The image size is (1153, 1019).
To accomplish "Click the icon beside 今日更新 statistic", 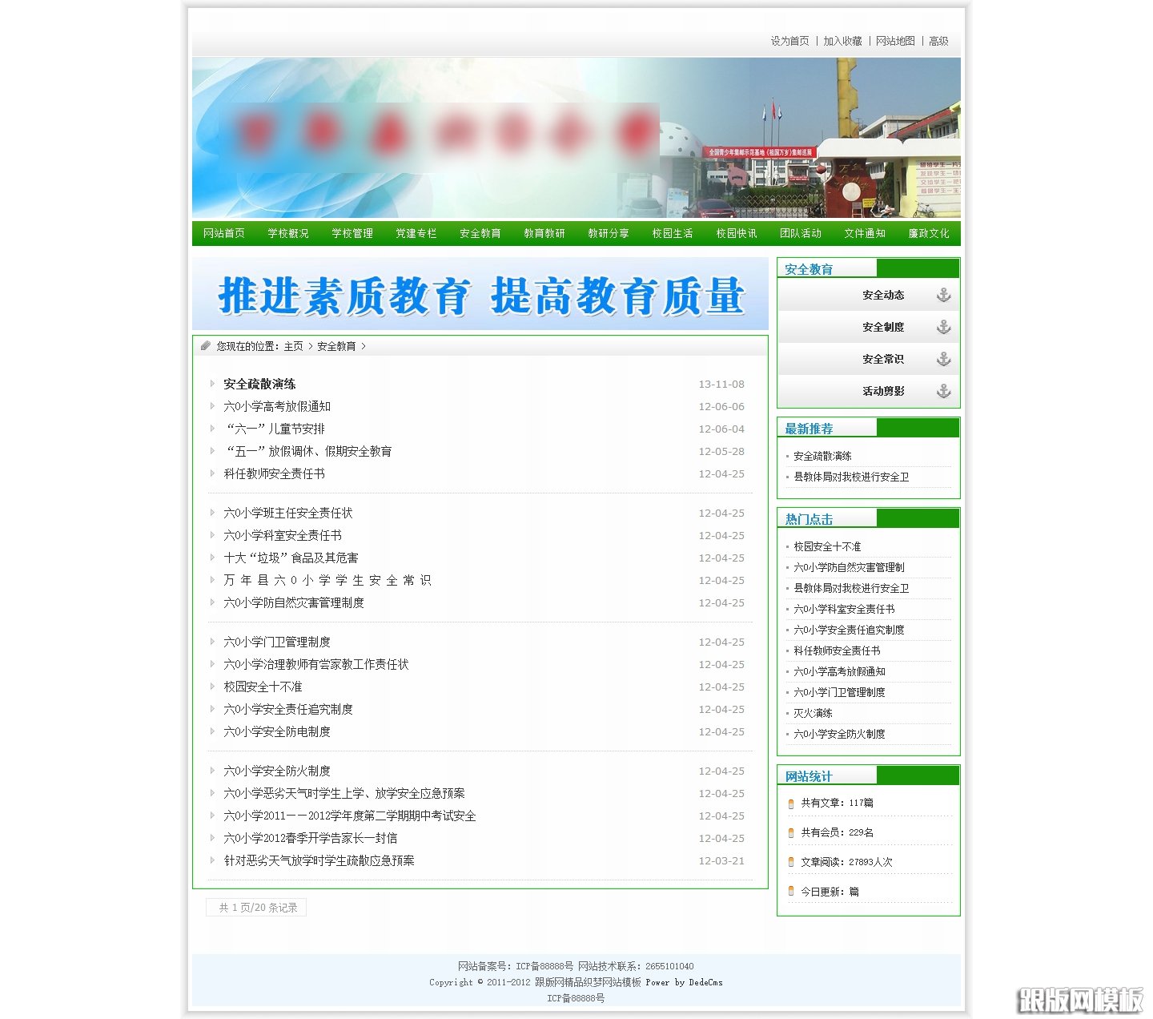I will click(x=791, y=891).
